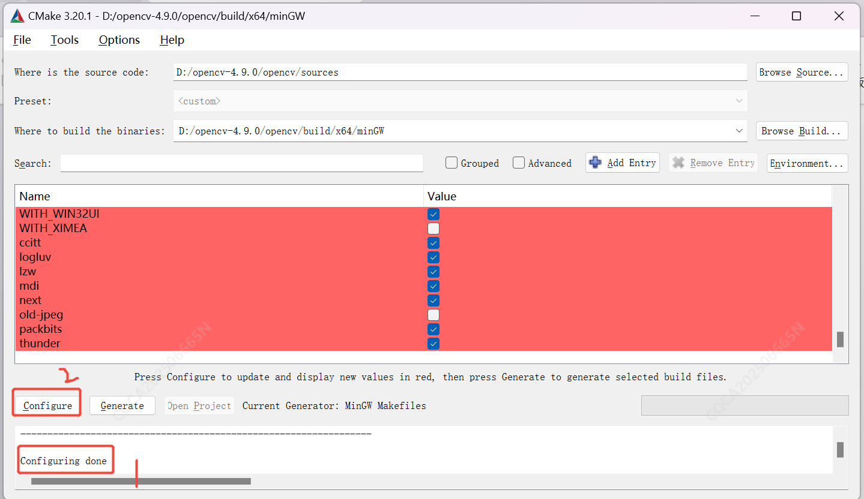Check the old-jpeg option
864x499 pixels.
point(434,315)
